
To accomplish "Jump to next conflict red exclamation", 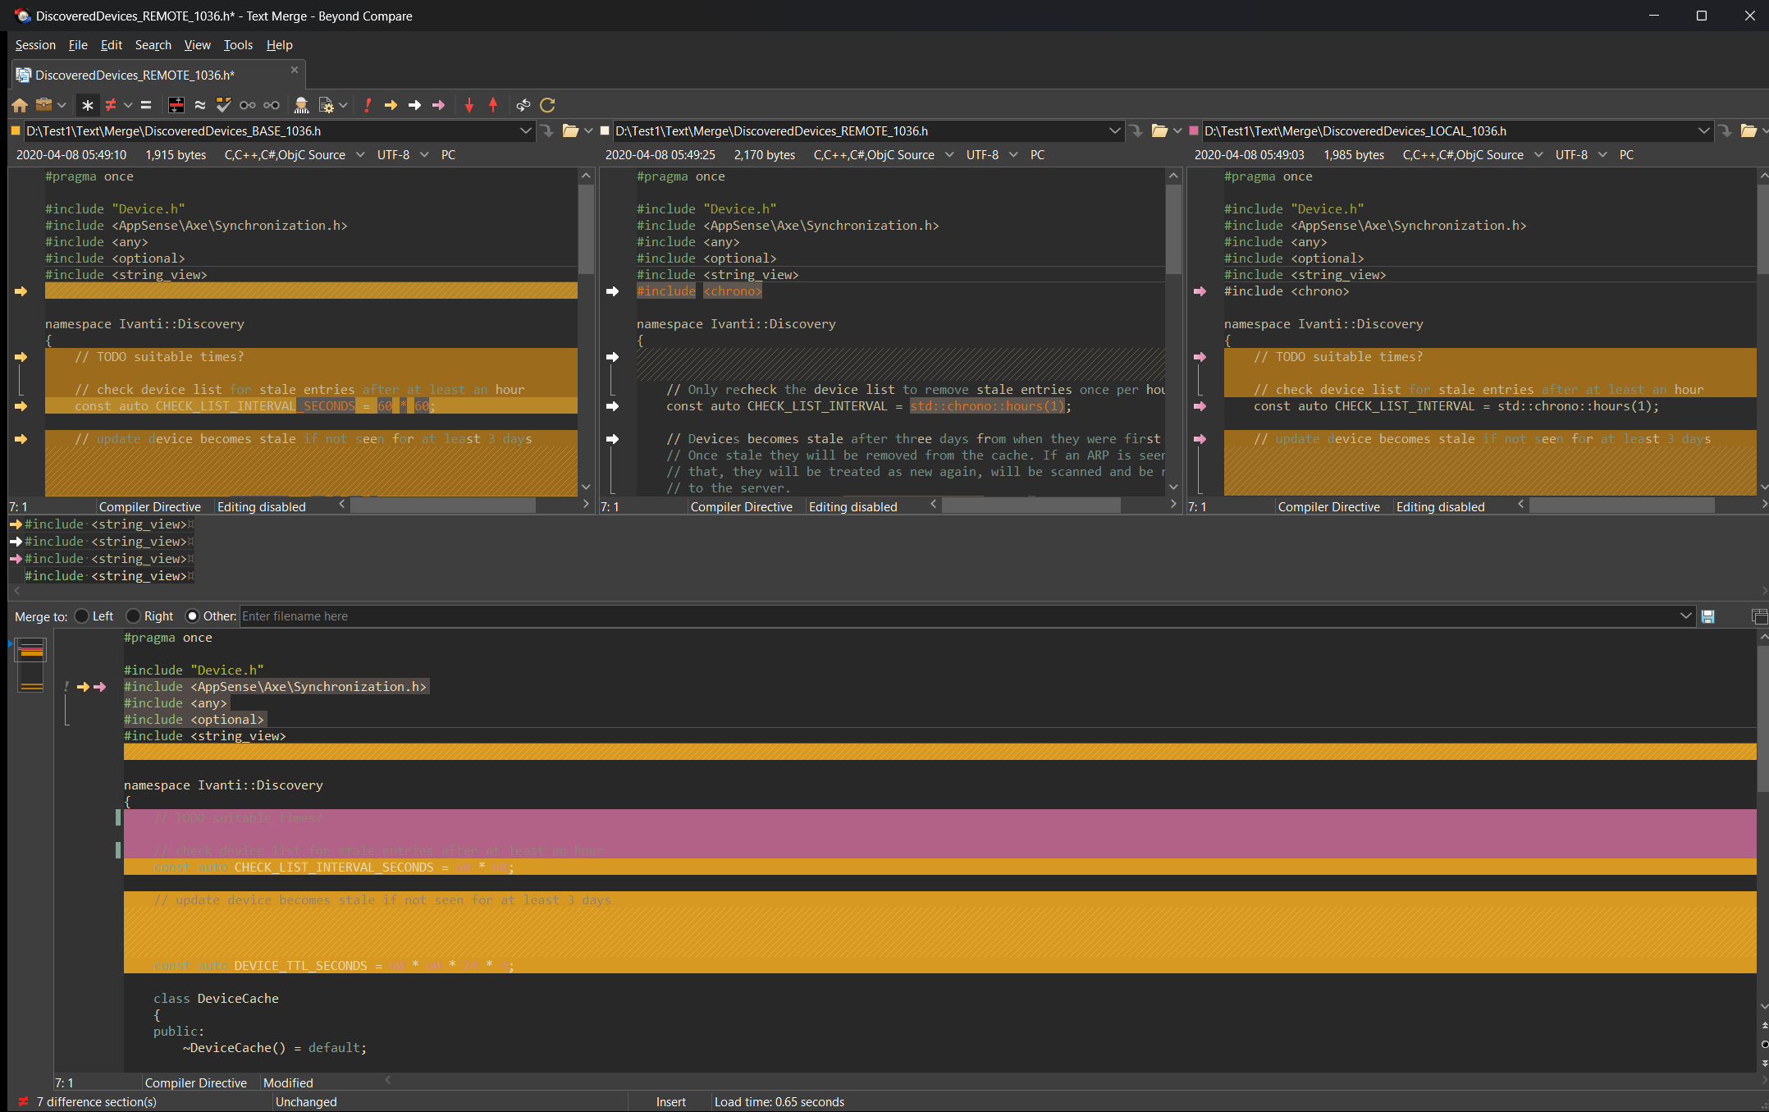I will click(368, 105).
